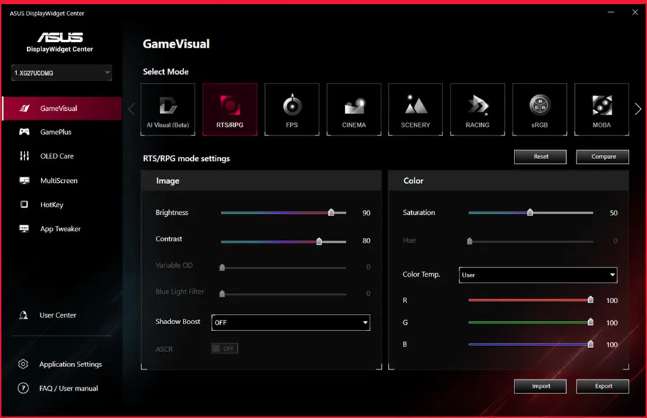Switch to CINEMA mode

pos(353,109)
